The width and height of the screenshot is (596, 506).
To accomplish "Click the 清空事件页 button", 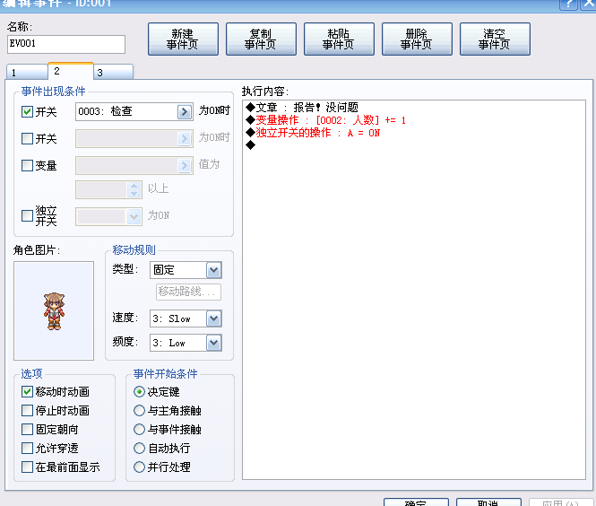I will tap(495, 39).
